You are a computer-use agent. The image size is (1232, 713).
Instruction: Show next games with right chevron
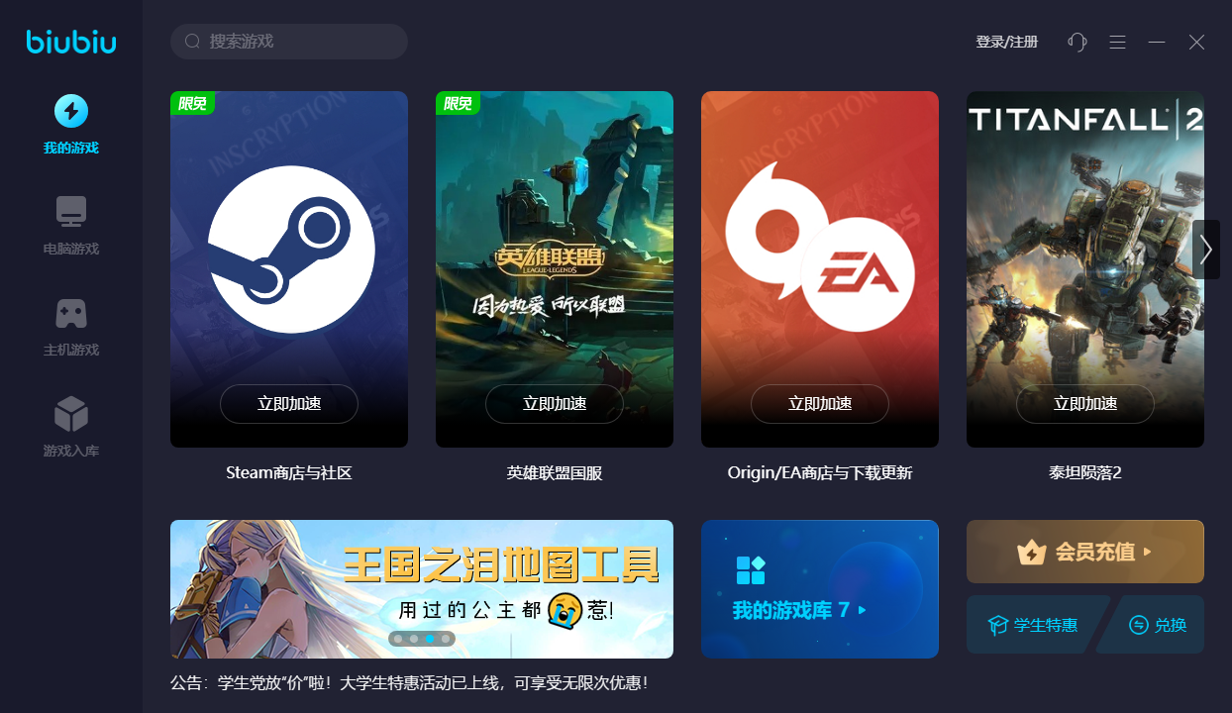pos(1205,250)
